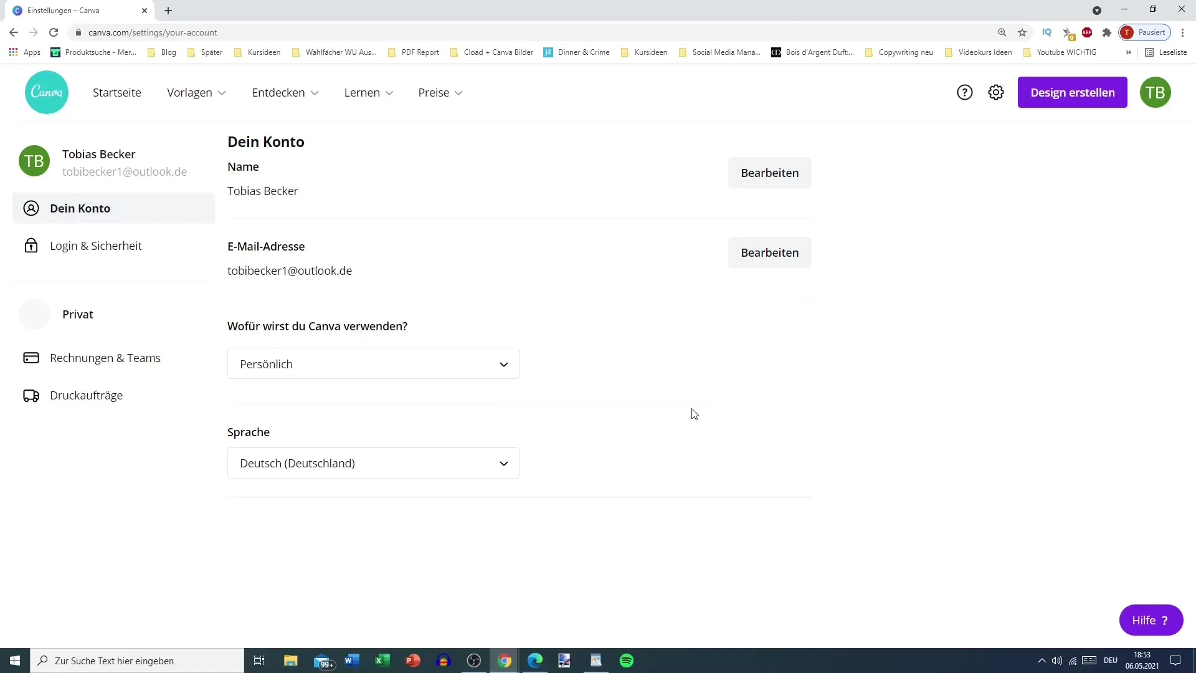Viewport: 1196px width, 673px height.
Task: Reload the page in browser
Action: pos(54,32)
